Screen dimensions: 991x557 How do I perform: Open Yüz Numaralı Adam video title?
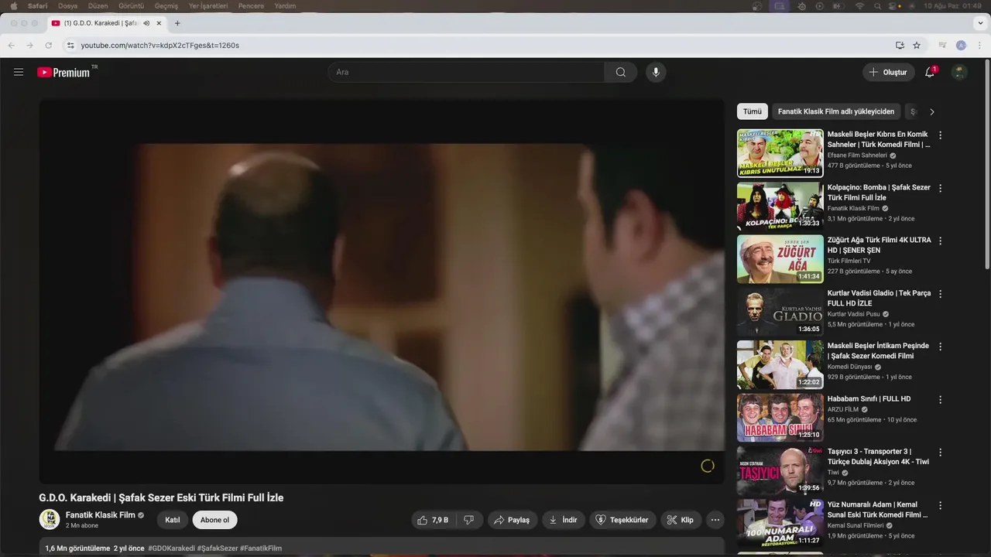click(x=878, y=510)
